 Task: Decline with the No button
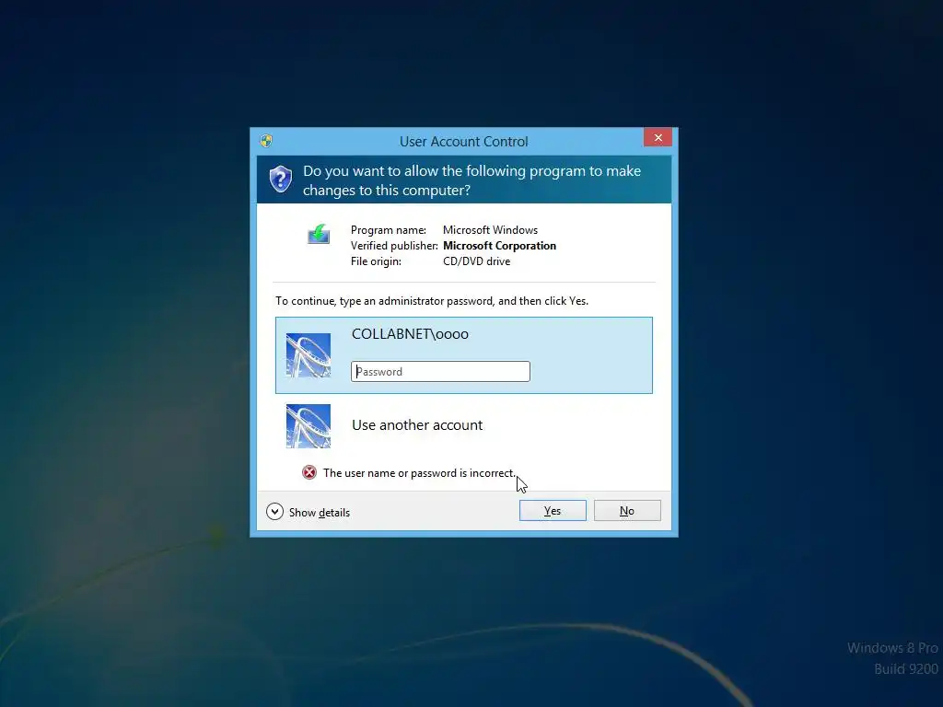[x=627, y=510]
